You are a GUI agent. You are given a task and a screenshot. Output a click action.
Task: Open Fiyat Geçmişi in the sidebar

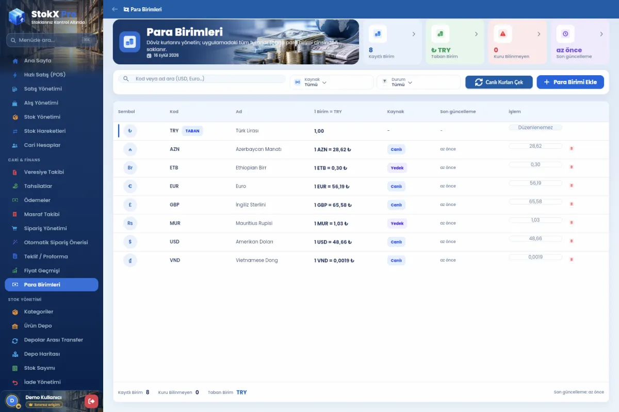coord(52,270)
